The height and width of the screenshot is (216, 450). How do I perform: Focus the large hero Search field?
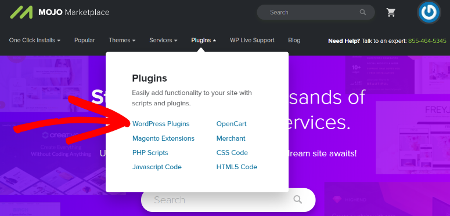point(228,200)
